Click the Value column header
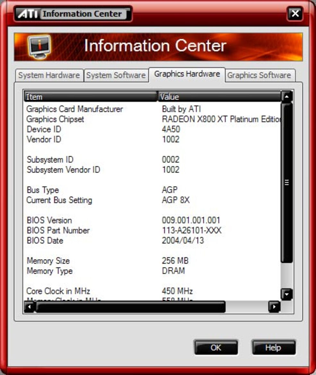Viewport: 316px width, 375px height. coord(219,96)
